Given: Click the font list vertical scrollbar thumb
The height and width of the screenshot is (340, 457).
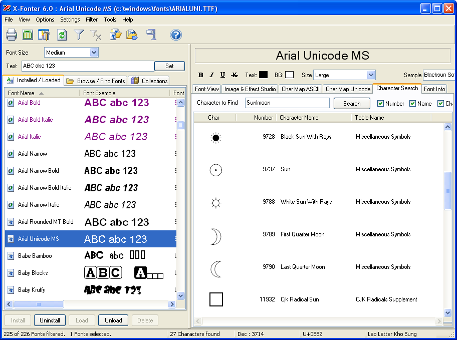Looking at the screenshot, I should (181, 125).
